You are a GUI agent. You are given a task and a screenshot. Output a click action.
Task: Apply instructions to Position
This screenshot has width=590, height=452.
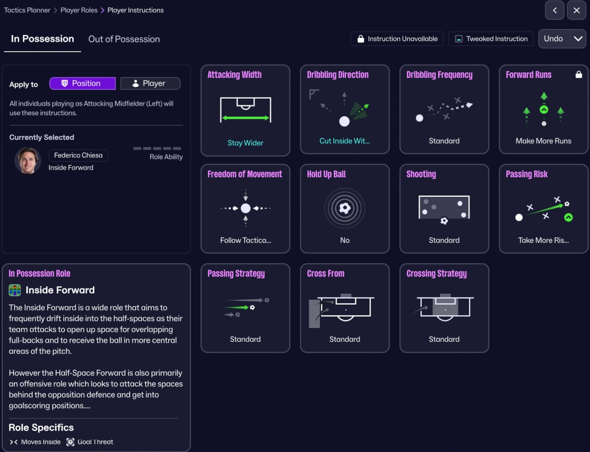[83, 83]
